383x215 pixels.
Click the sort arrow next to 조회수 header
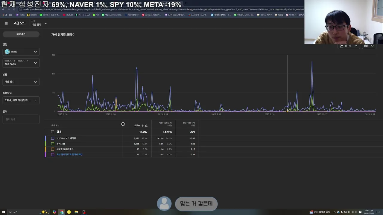pos(142,125)
